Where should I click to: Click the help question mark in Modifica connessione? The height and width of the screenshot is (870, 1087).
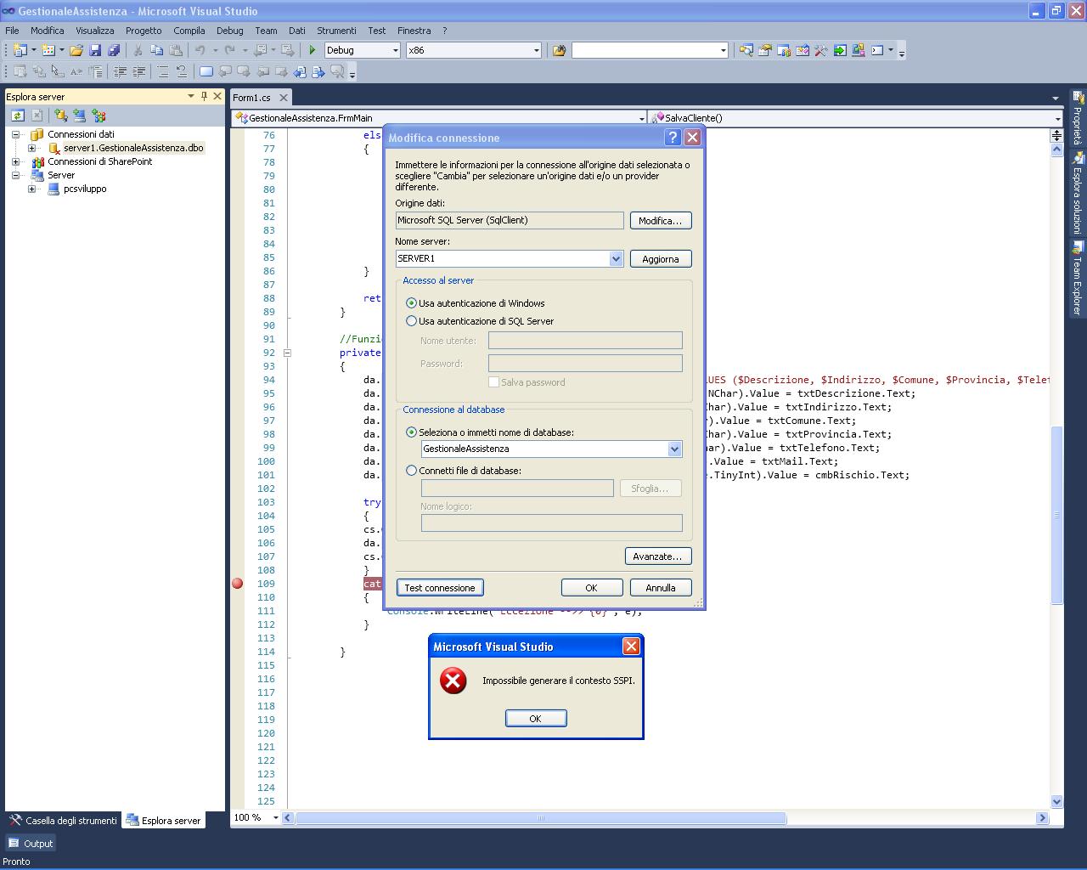pos(673,138)
